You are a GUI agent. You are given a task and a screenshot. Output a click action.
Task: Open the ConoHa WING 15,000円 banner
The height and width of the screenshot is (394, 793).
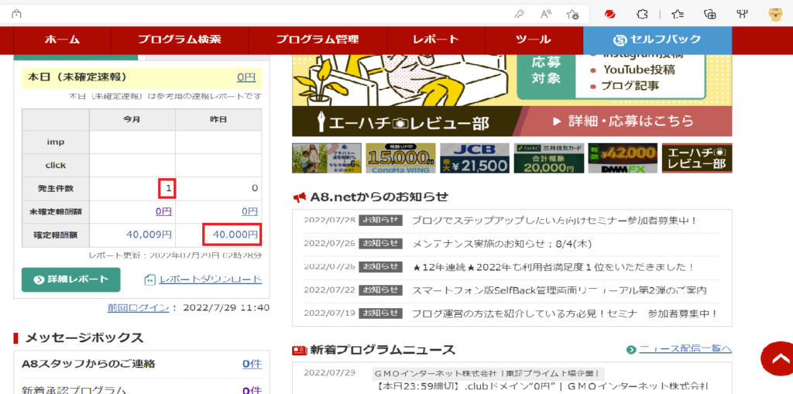pos(400,159)
